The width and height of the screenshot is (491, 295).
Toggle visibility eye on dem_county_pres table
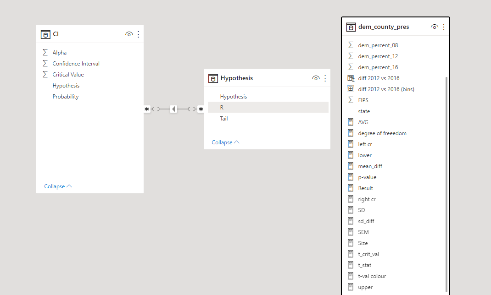click(435, 27)
